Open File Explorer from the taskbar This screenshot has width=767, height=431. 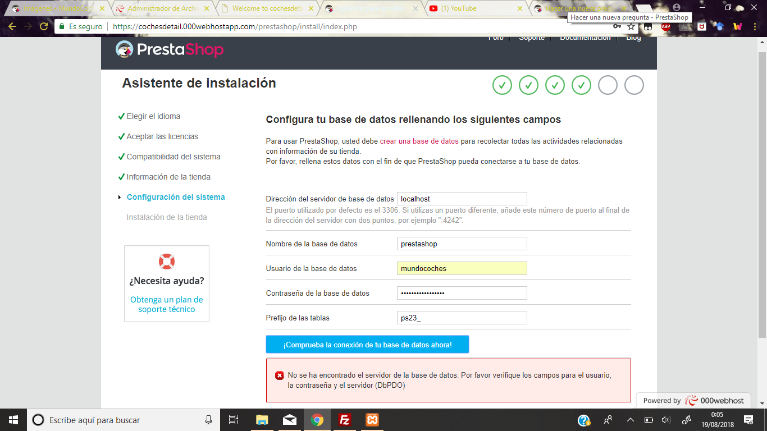tap(262, 420)
